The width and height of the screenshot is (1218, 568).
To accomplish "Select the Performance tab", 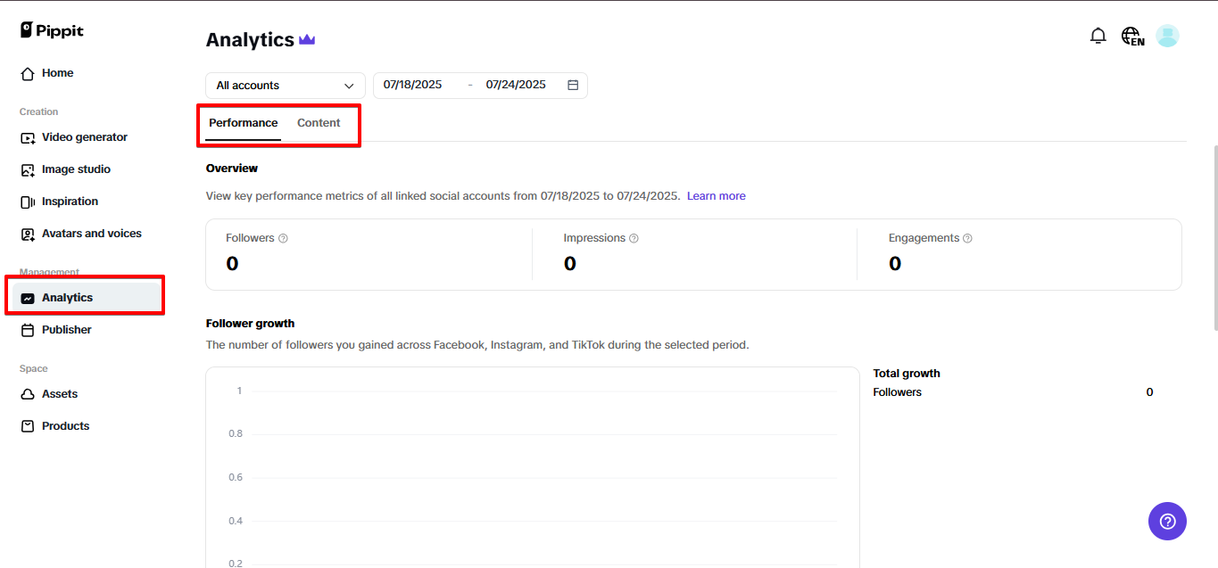I will pos(242,122).
